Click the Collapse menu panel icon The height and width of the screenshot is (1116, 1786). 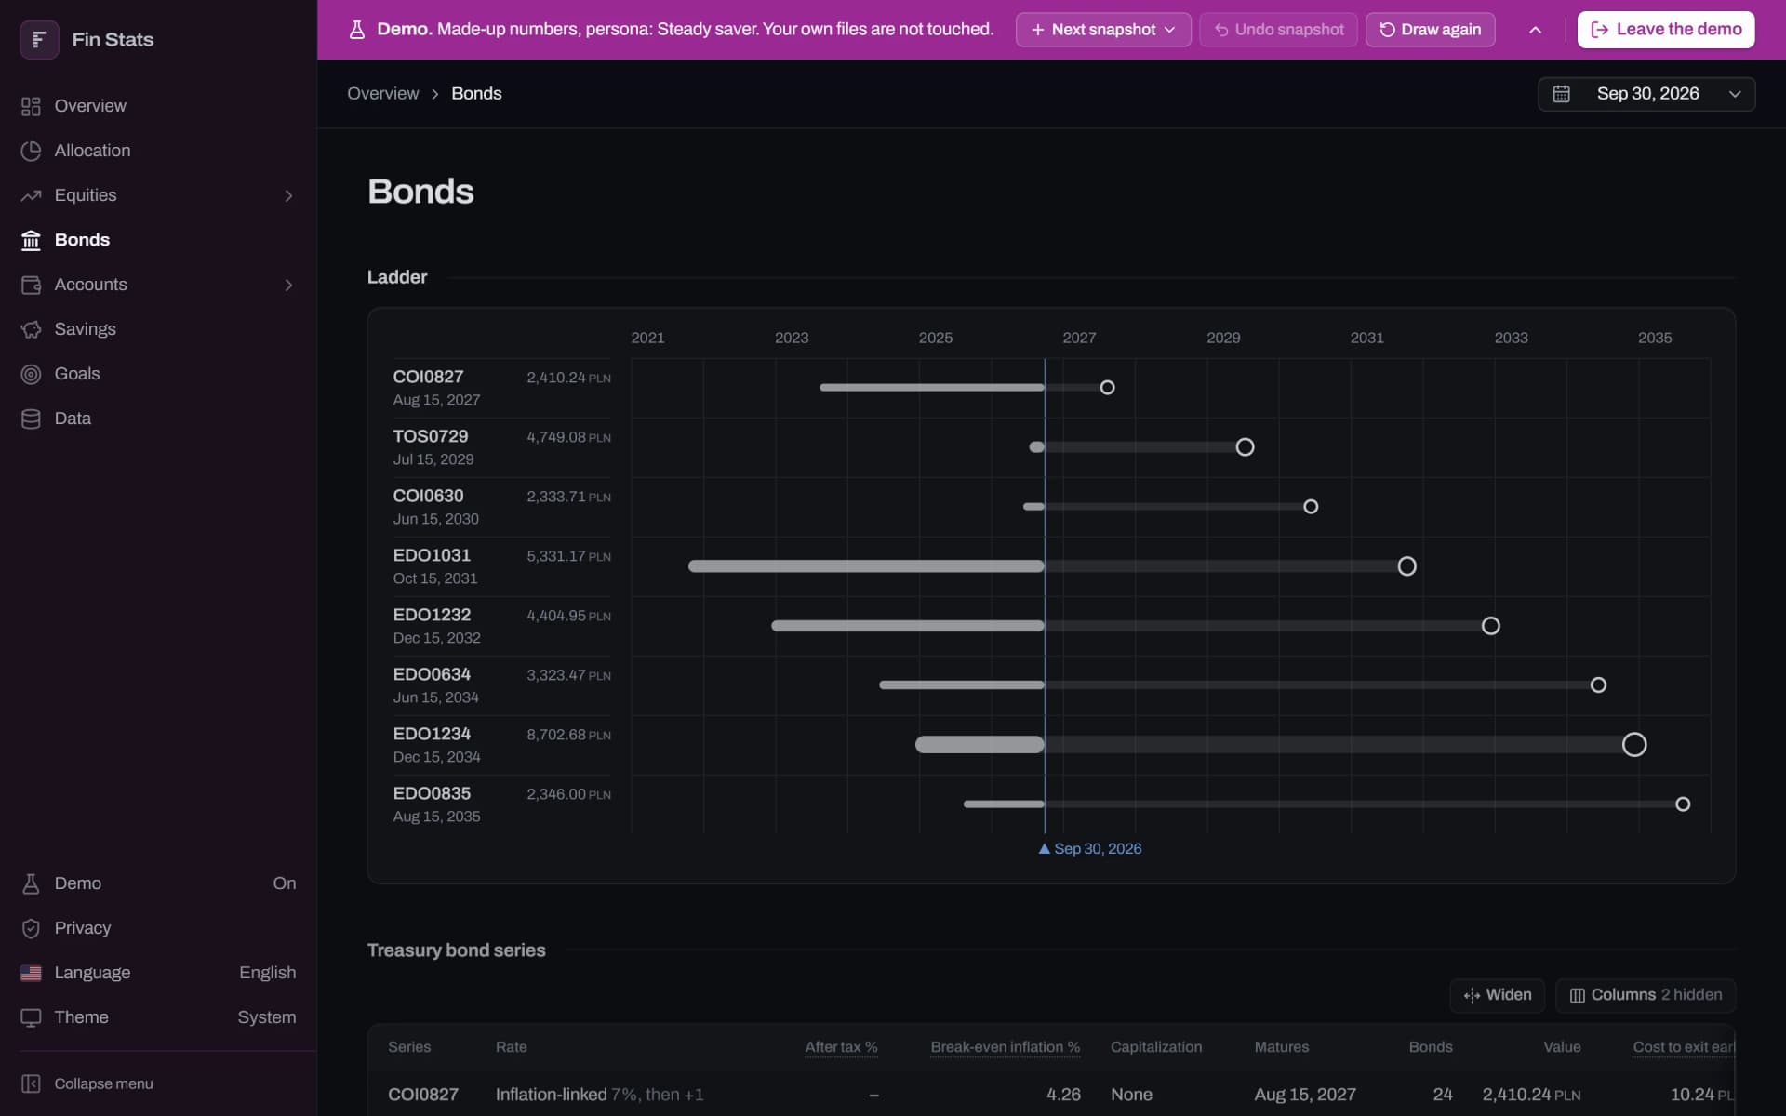point(31,1083)
